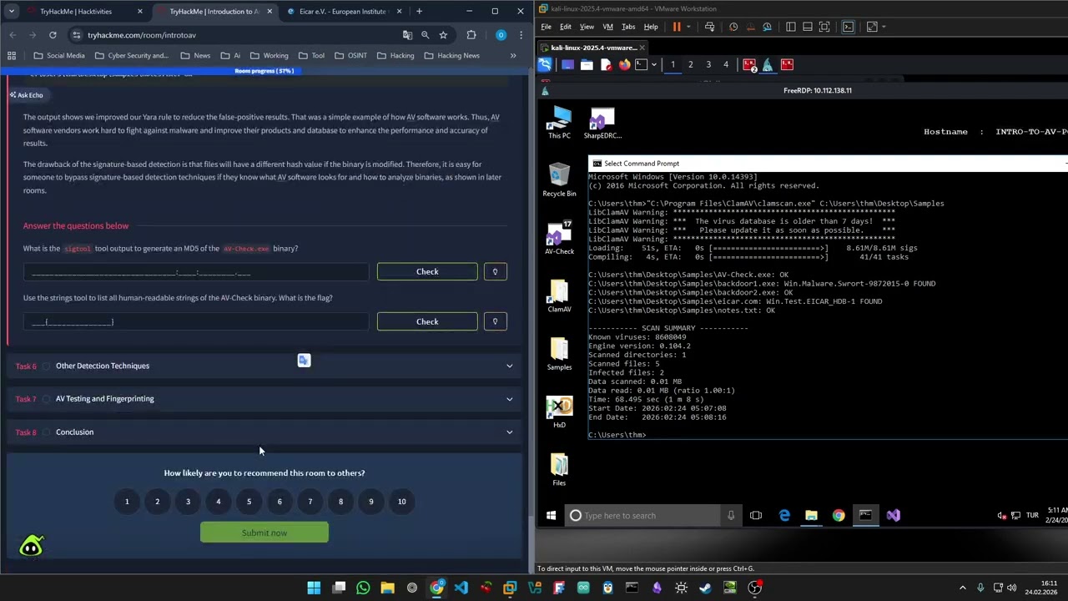
Task: Expand Task 6 Other Detection Techniques chevron
Action: 509,366
